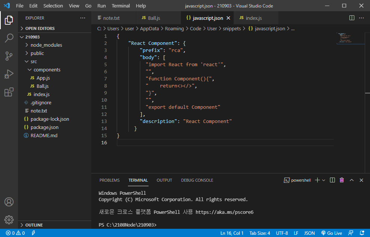Open the Explorer view in activity bar
The width and height of the screenshot is (370, 237).
pyautogui.click(x=9, y=20)
